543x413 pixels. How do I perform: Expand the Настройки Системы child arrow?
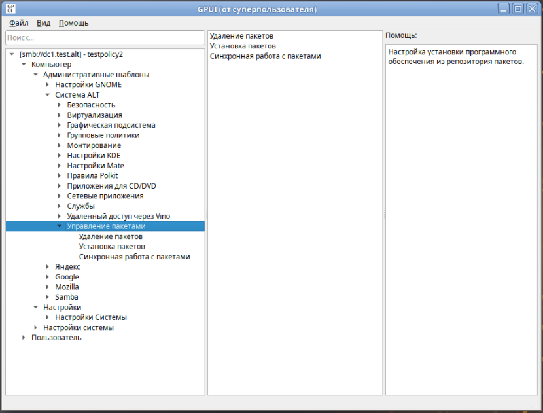(48, 317)
